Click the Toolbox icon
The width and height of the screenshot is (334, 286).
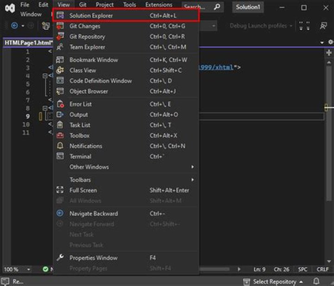tap(60, 135)
